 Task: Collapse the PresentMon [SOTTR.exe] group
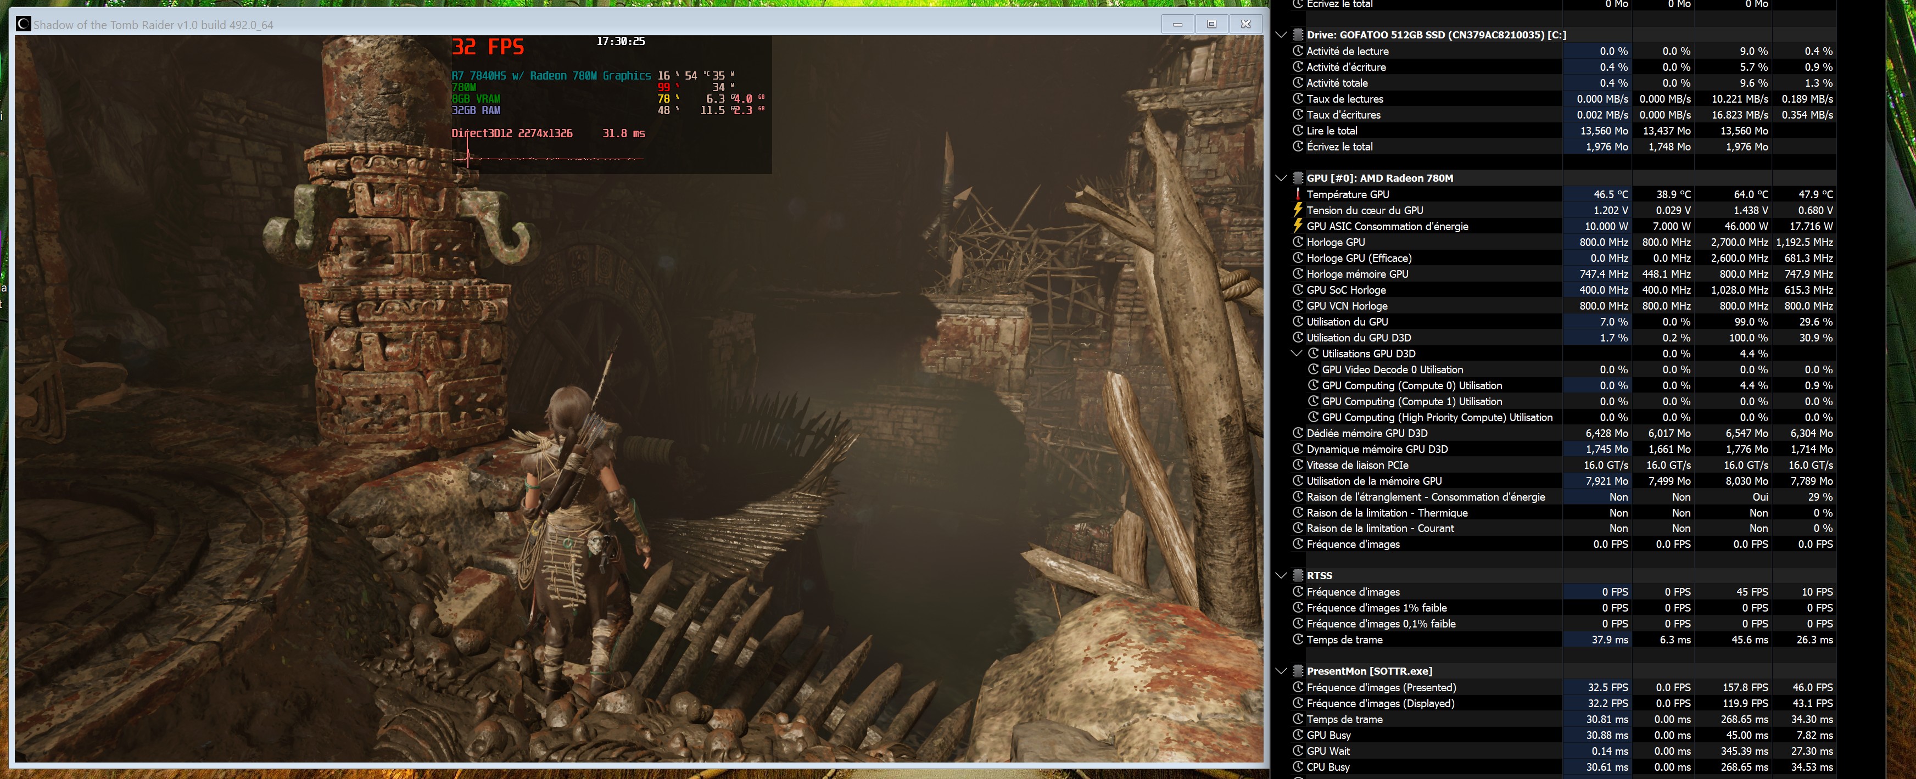pos(1281,671)
